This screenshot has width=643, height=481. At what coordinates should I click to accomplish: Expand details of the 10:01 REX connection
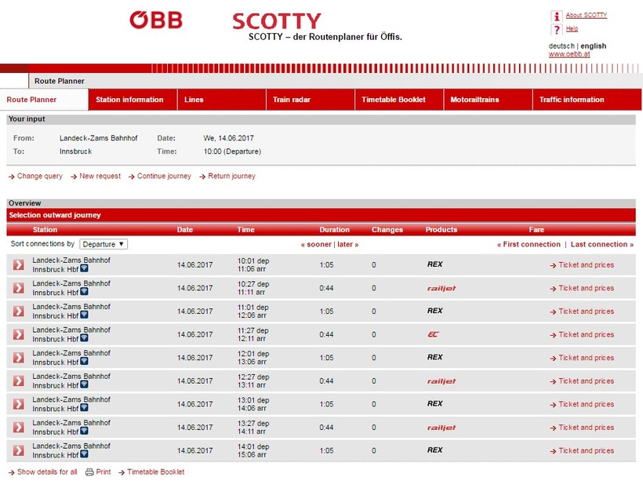(x=18, y=265)
